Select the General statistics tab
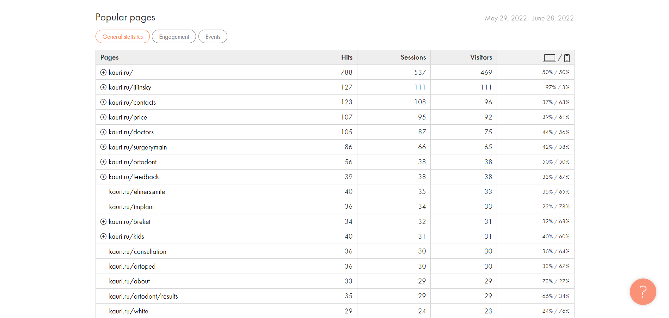 pyautogui.click(x=123, y=37)
